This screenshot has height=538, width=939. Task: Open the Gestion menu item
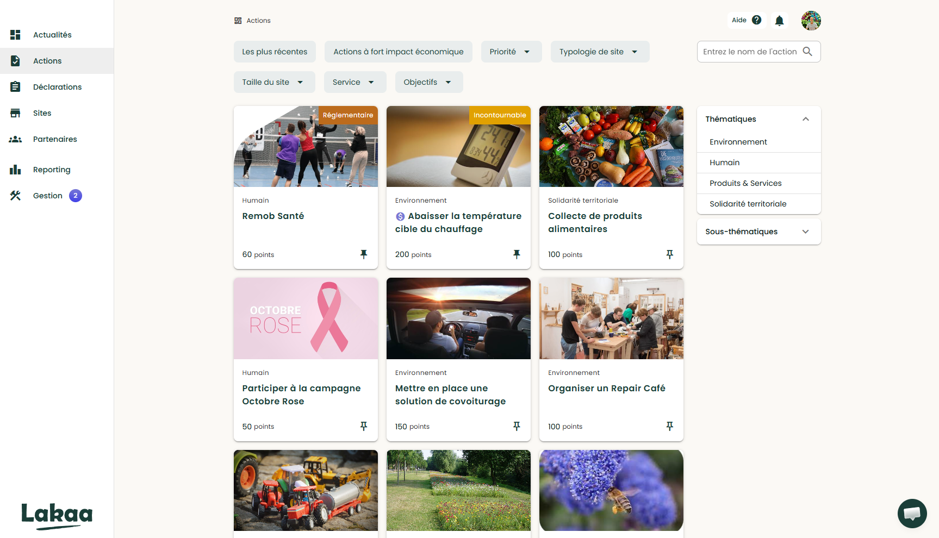(57, 196)
